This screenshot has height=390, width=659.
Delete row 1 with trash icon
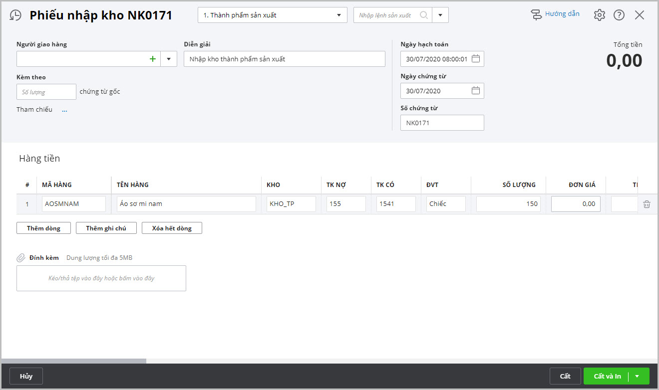tap(647, 204)
